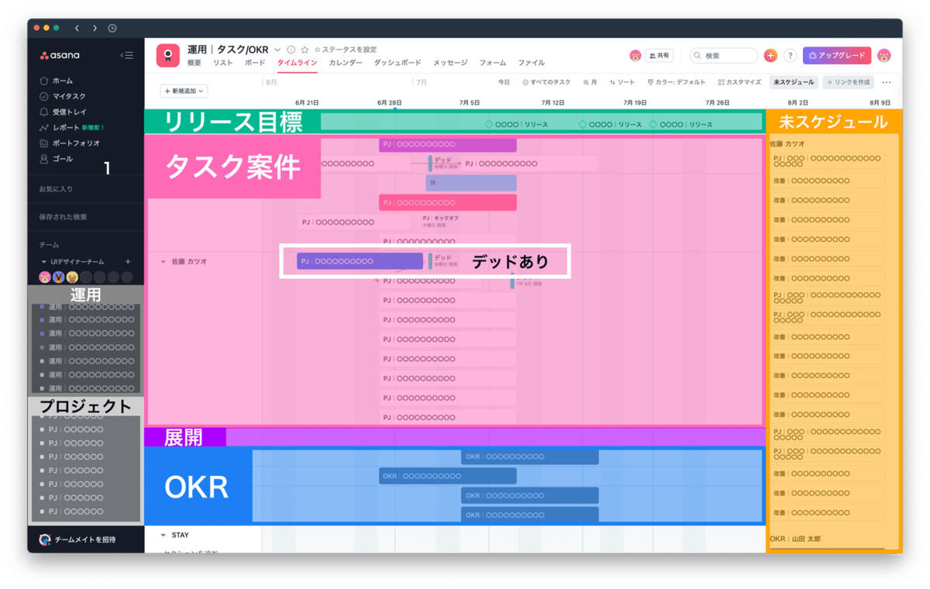Switch to the ダッシュボード tab

click(398, 63)
